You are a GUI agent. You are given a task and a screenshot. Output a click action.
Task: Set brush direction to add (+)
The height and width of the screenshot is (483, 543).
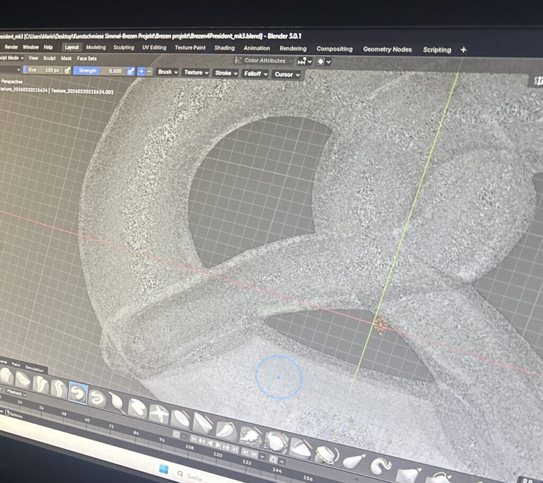pos(141,71)
